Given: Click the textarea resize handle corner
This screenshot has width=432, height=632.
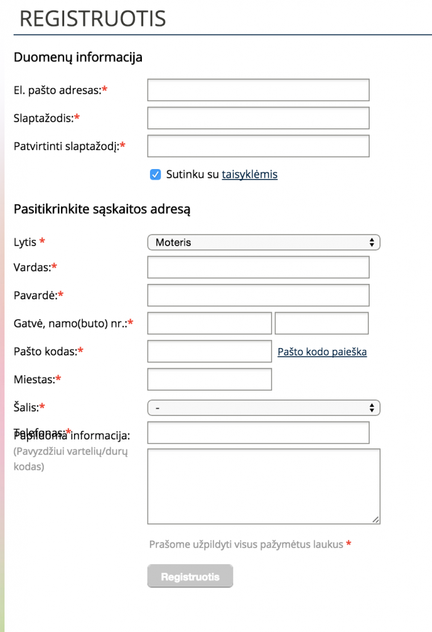Looking at the screenshot, I should coord(376,520).
